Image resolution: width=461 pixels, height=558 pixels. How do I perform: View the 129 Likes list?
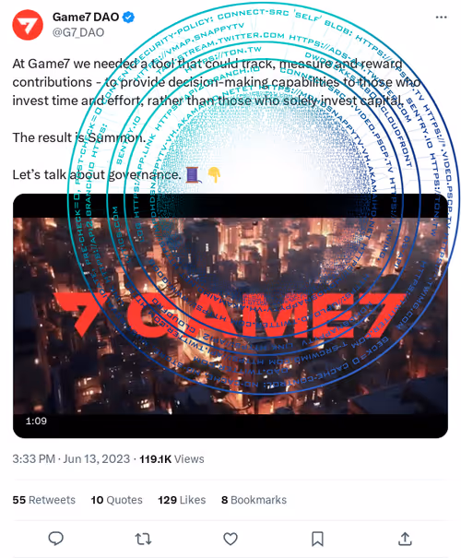click(x=182, y=500)
